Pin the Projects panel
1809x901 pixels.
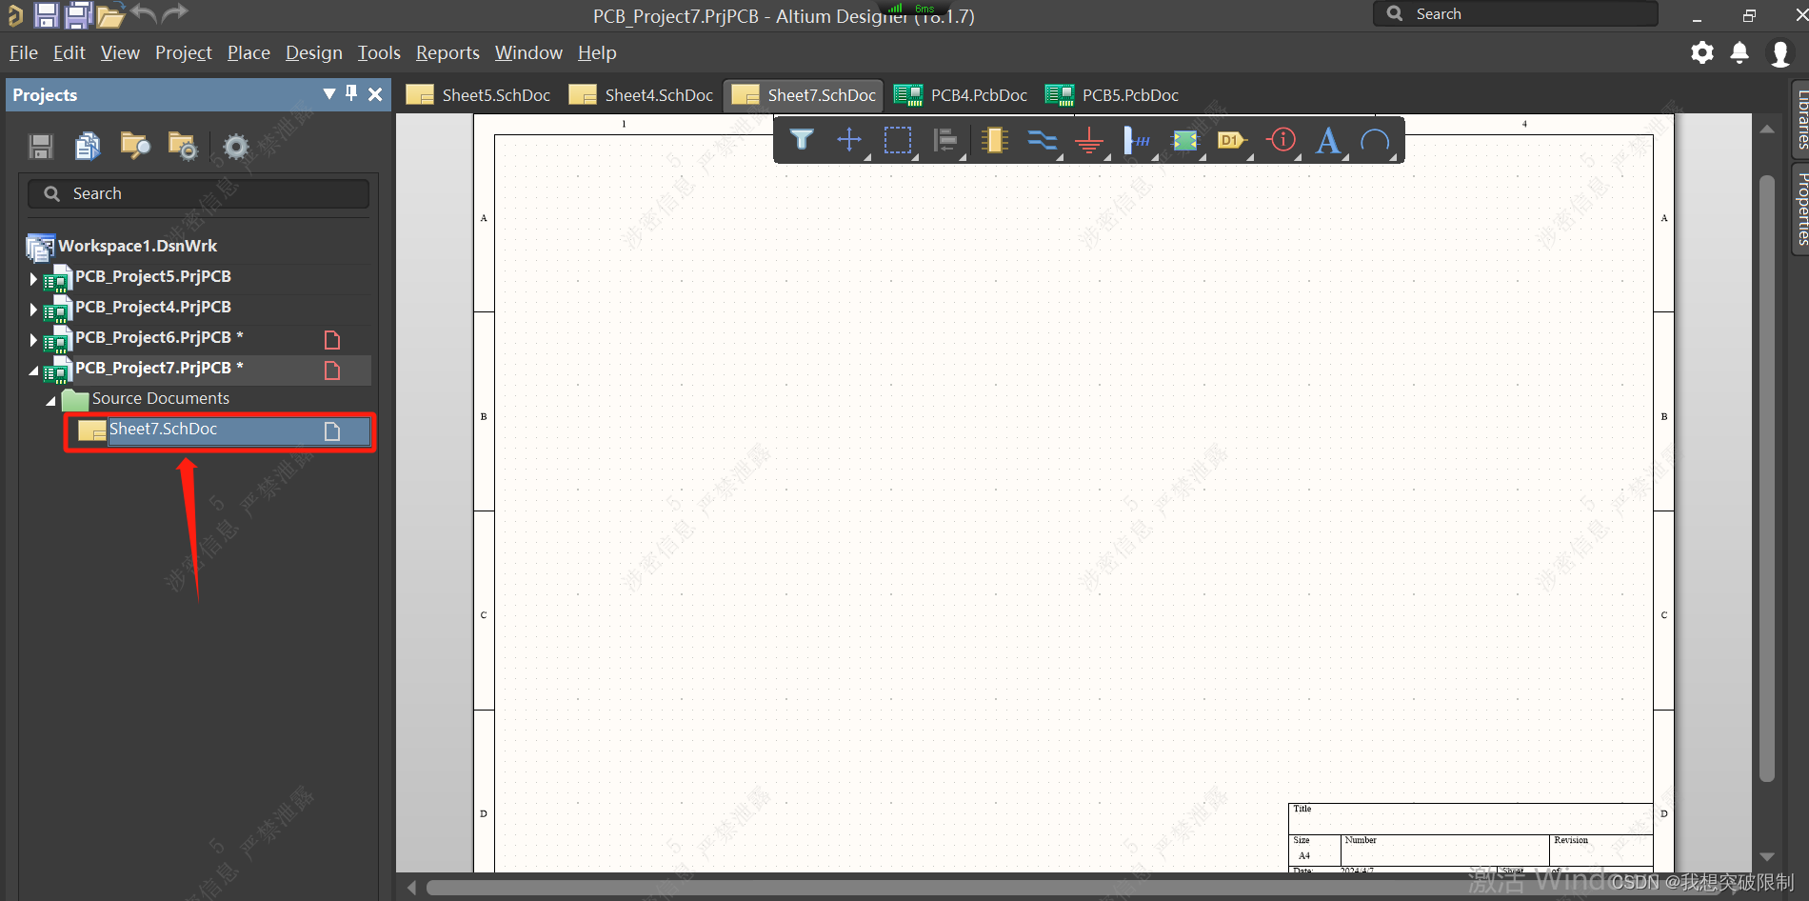(351, 93)
